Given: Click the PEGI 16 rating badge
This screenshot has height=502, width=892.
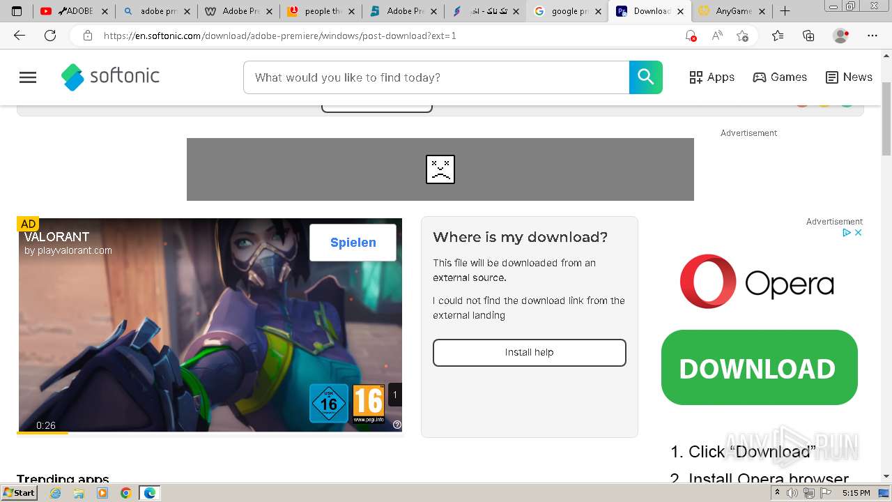Looking at the screenshot, I should [368, 403].
